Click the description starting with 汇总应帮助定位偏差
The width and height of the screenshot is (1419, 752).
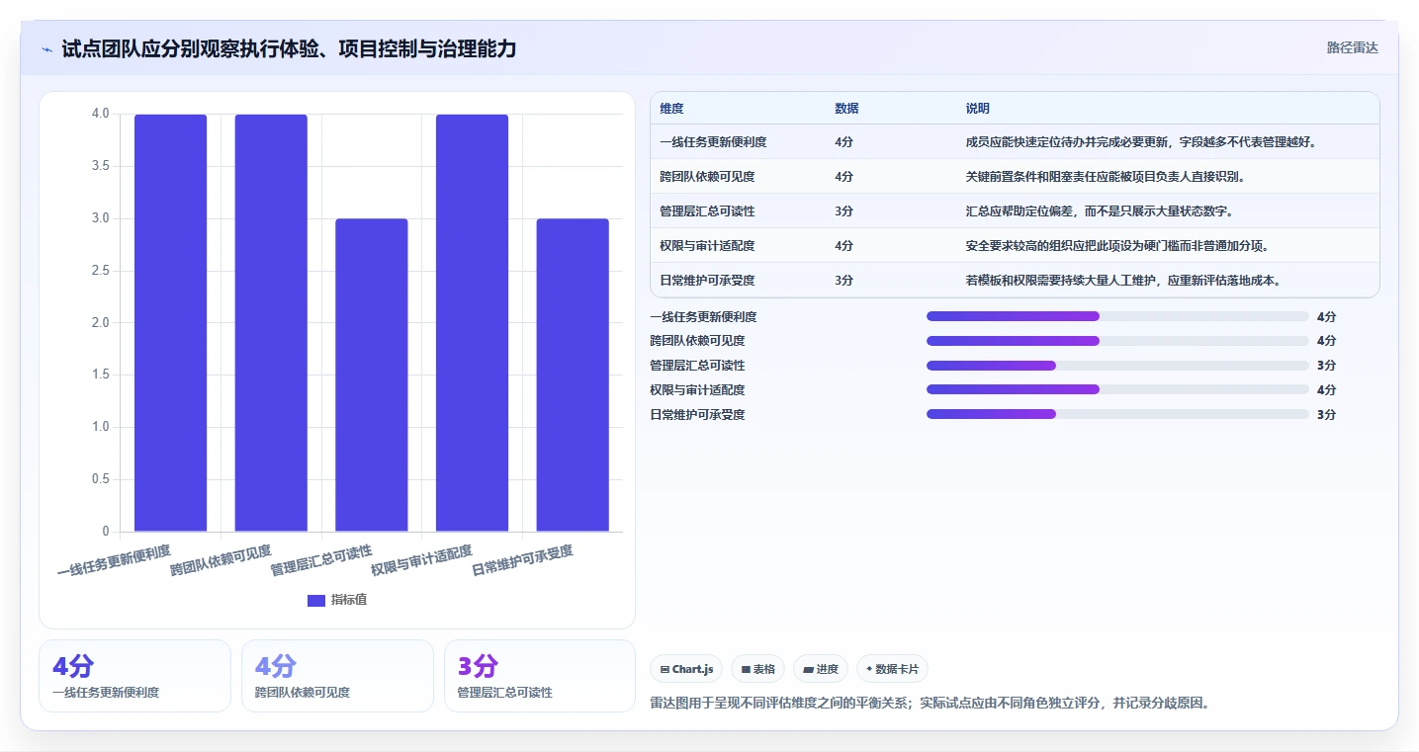coord(1100,211)
